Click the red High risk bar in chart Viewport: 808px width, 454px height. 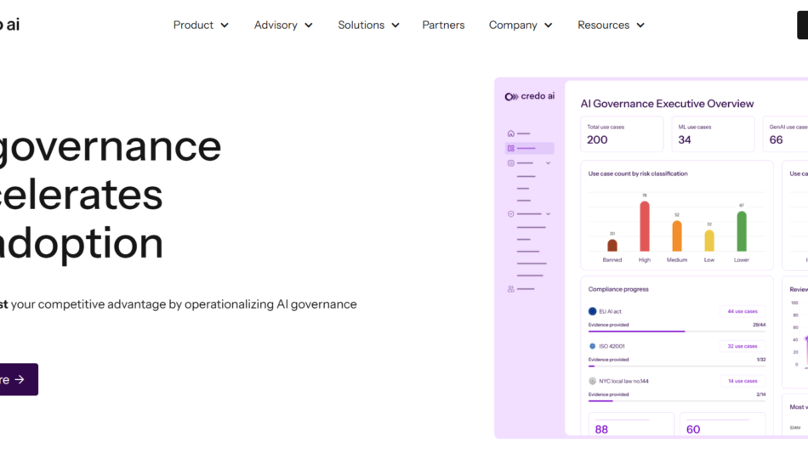645,226
